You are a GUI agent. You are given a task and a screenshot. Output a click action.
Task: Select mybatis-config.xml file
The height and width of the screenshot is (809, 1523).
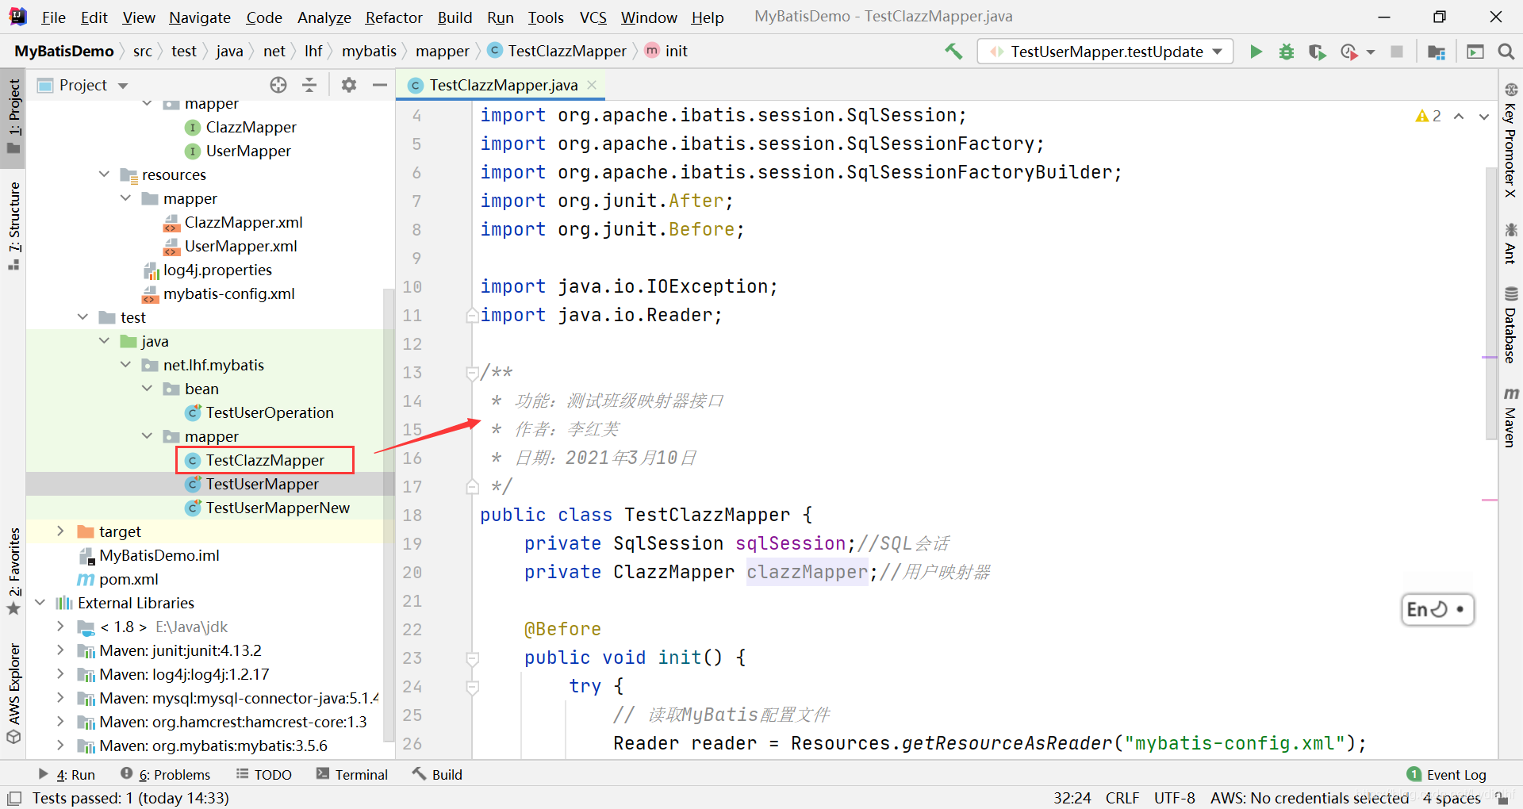point(228,293)
